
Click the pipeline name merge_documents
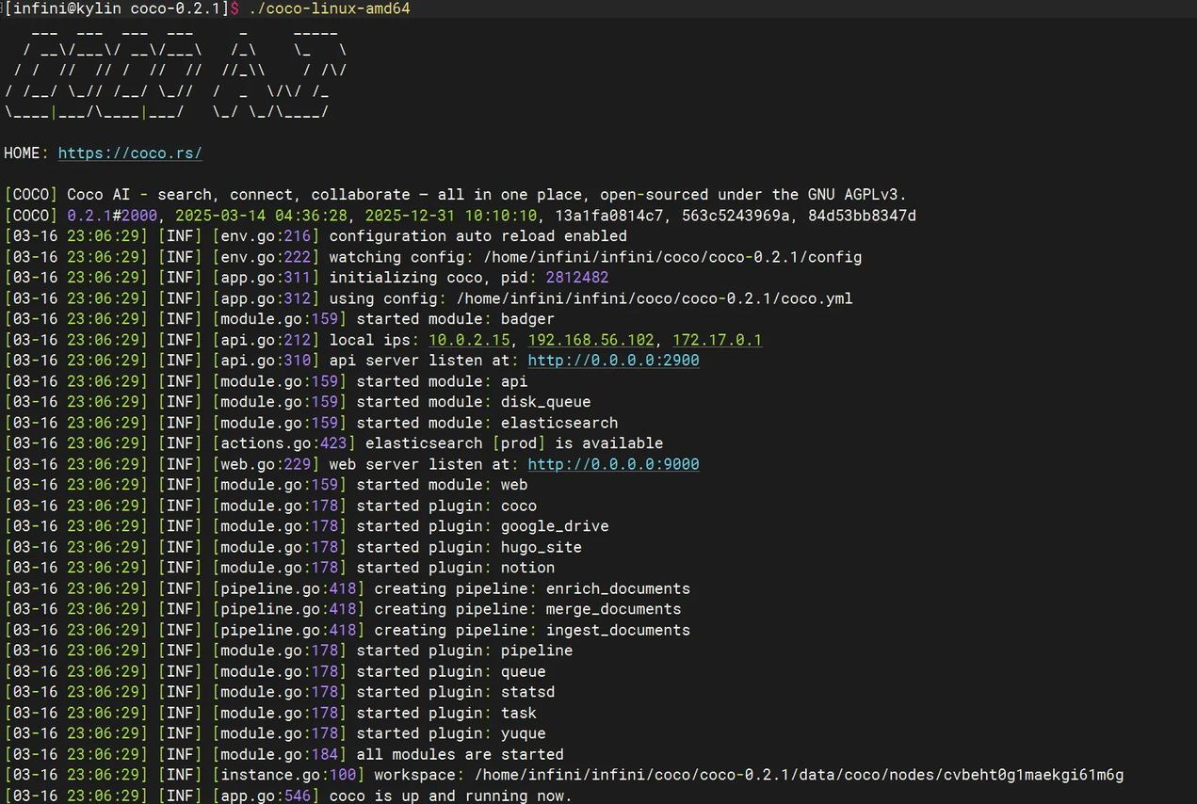(x=613, y=609)
